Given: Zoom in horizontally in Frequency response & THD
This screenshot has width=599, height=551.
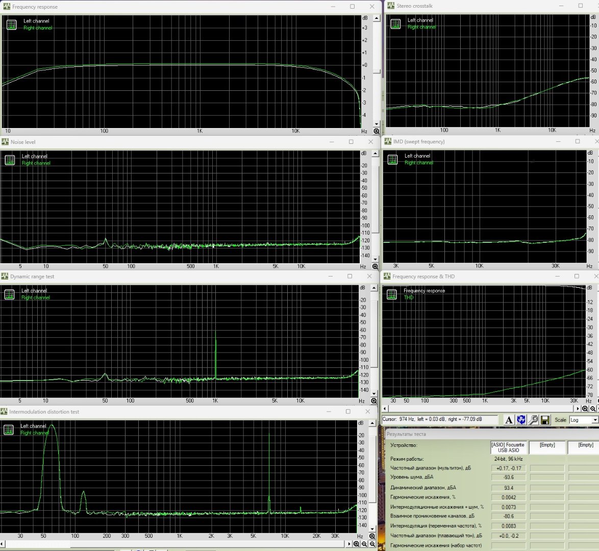Looking at the screenshot, I should pos(585,409).
